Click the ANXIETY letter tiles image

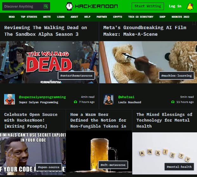(165, 153)
